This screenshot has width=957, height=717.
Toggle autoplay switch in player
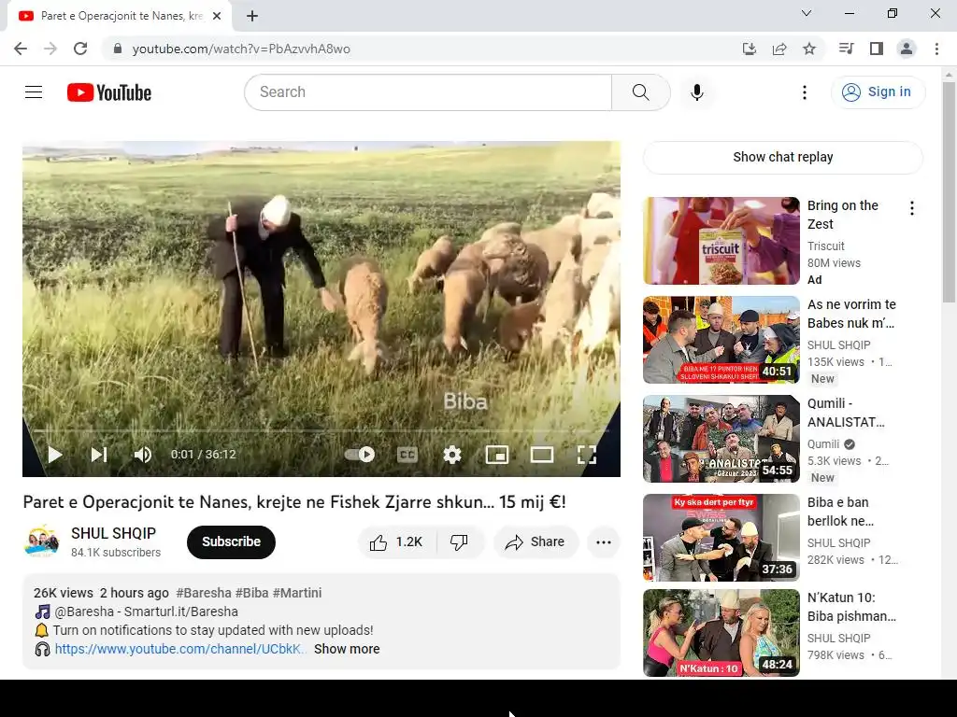(360, 455)
